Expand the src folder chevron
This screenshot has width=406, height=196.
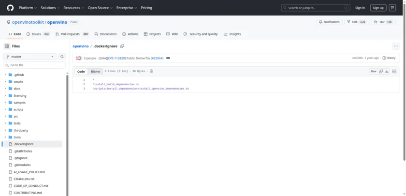click(x=5, y=117)
